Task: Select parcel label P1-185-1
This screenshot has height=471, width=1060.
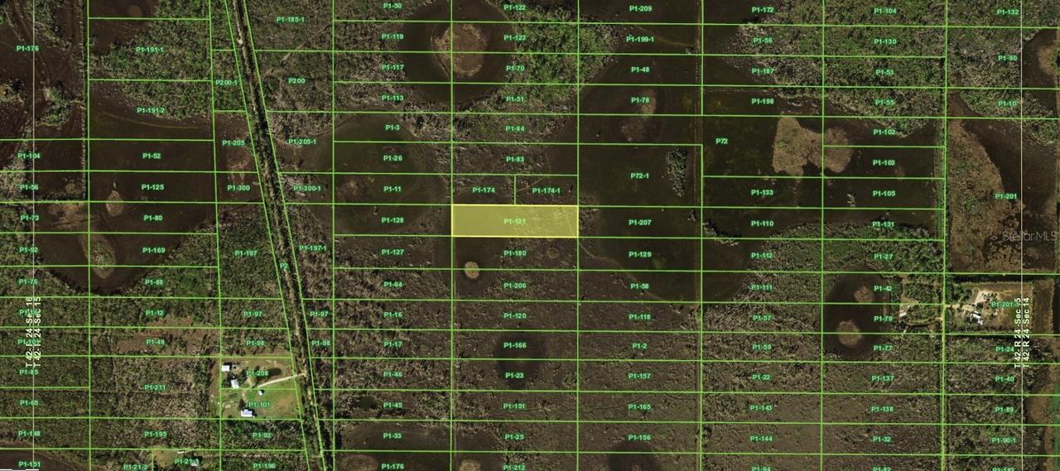Action: coord(290,19)
